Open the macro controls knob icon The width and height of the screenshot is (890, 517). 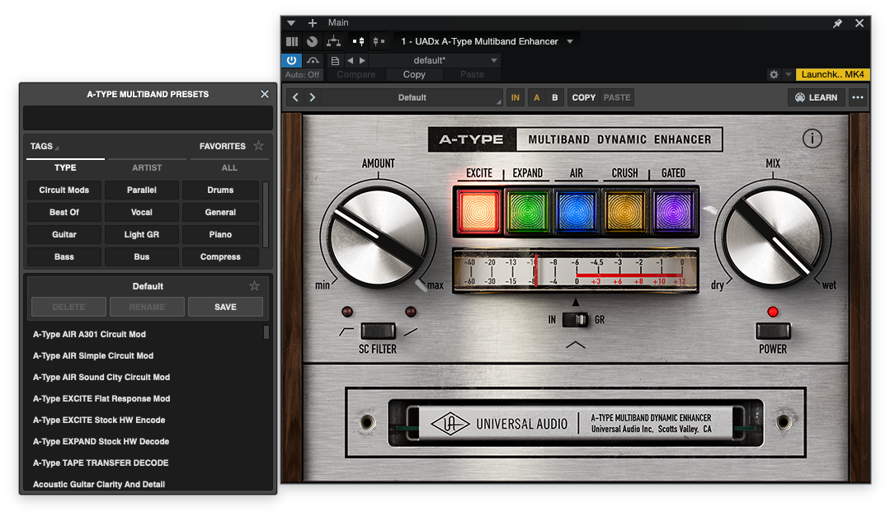click(x=312, y=41)
